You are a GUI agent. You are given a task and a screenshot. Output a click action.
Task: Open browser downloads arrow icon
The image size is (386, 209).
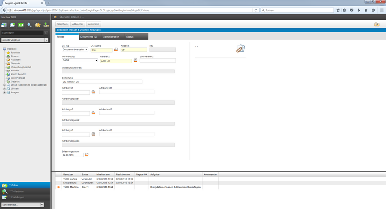point(358,10)
